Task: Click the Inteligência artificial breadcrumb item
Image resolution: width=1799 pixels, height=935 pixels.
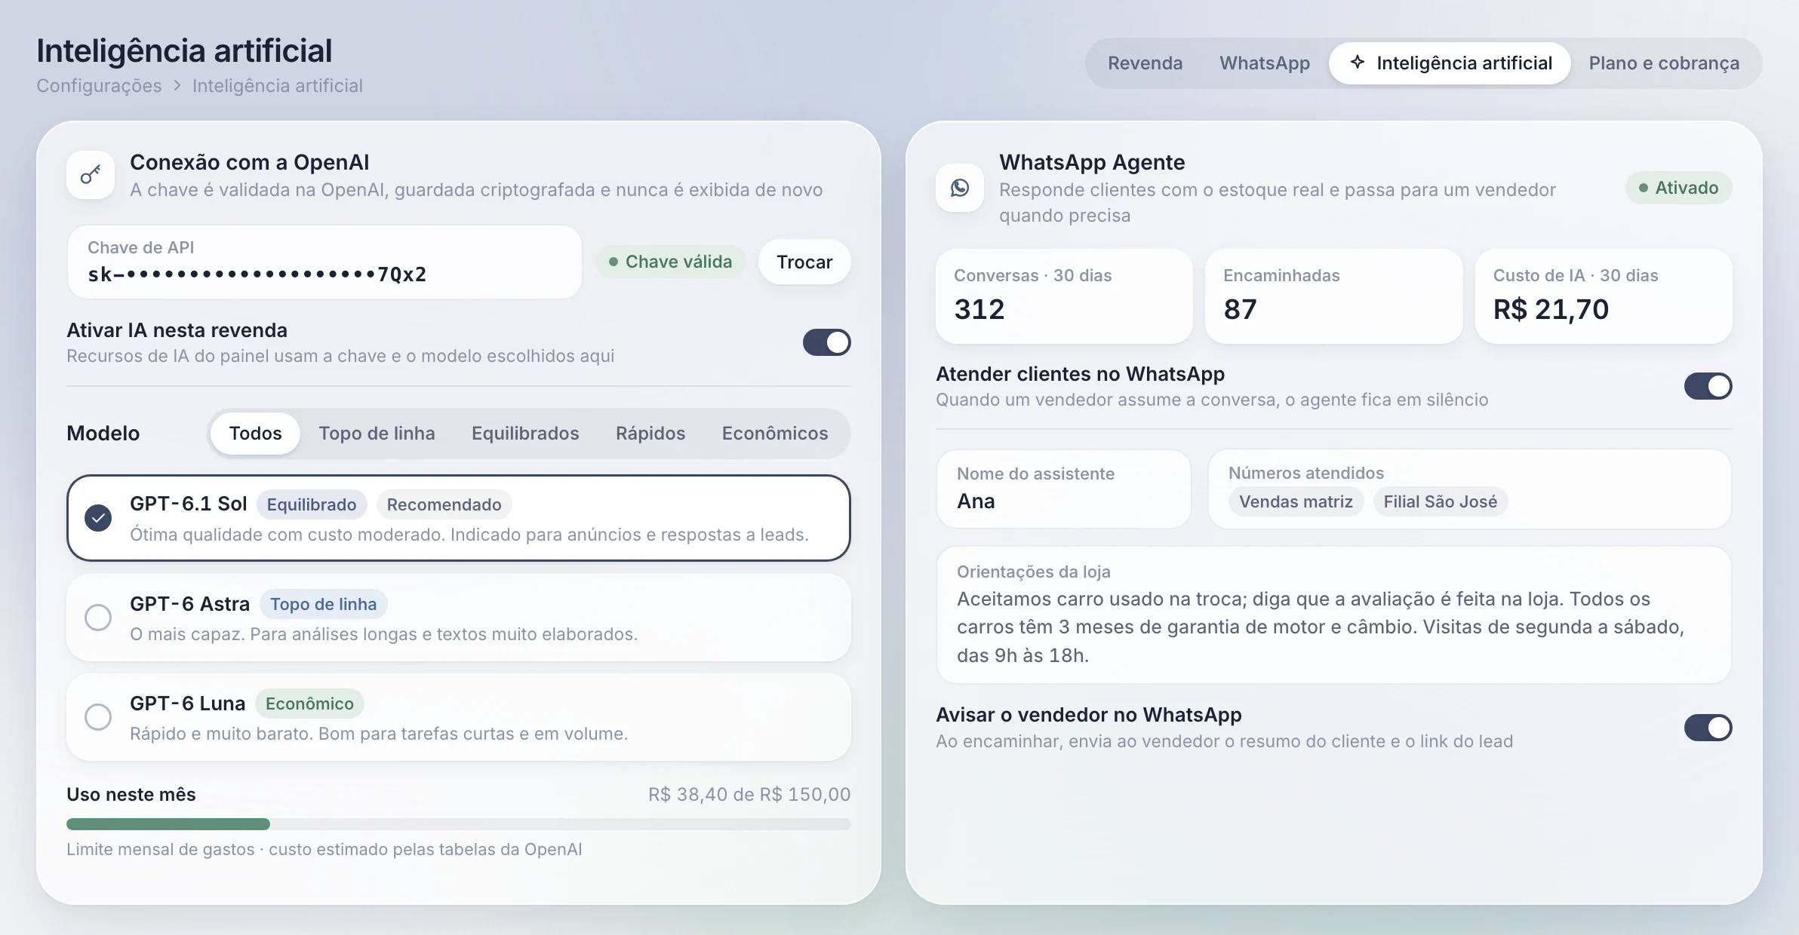Action: (278, 86)
